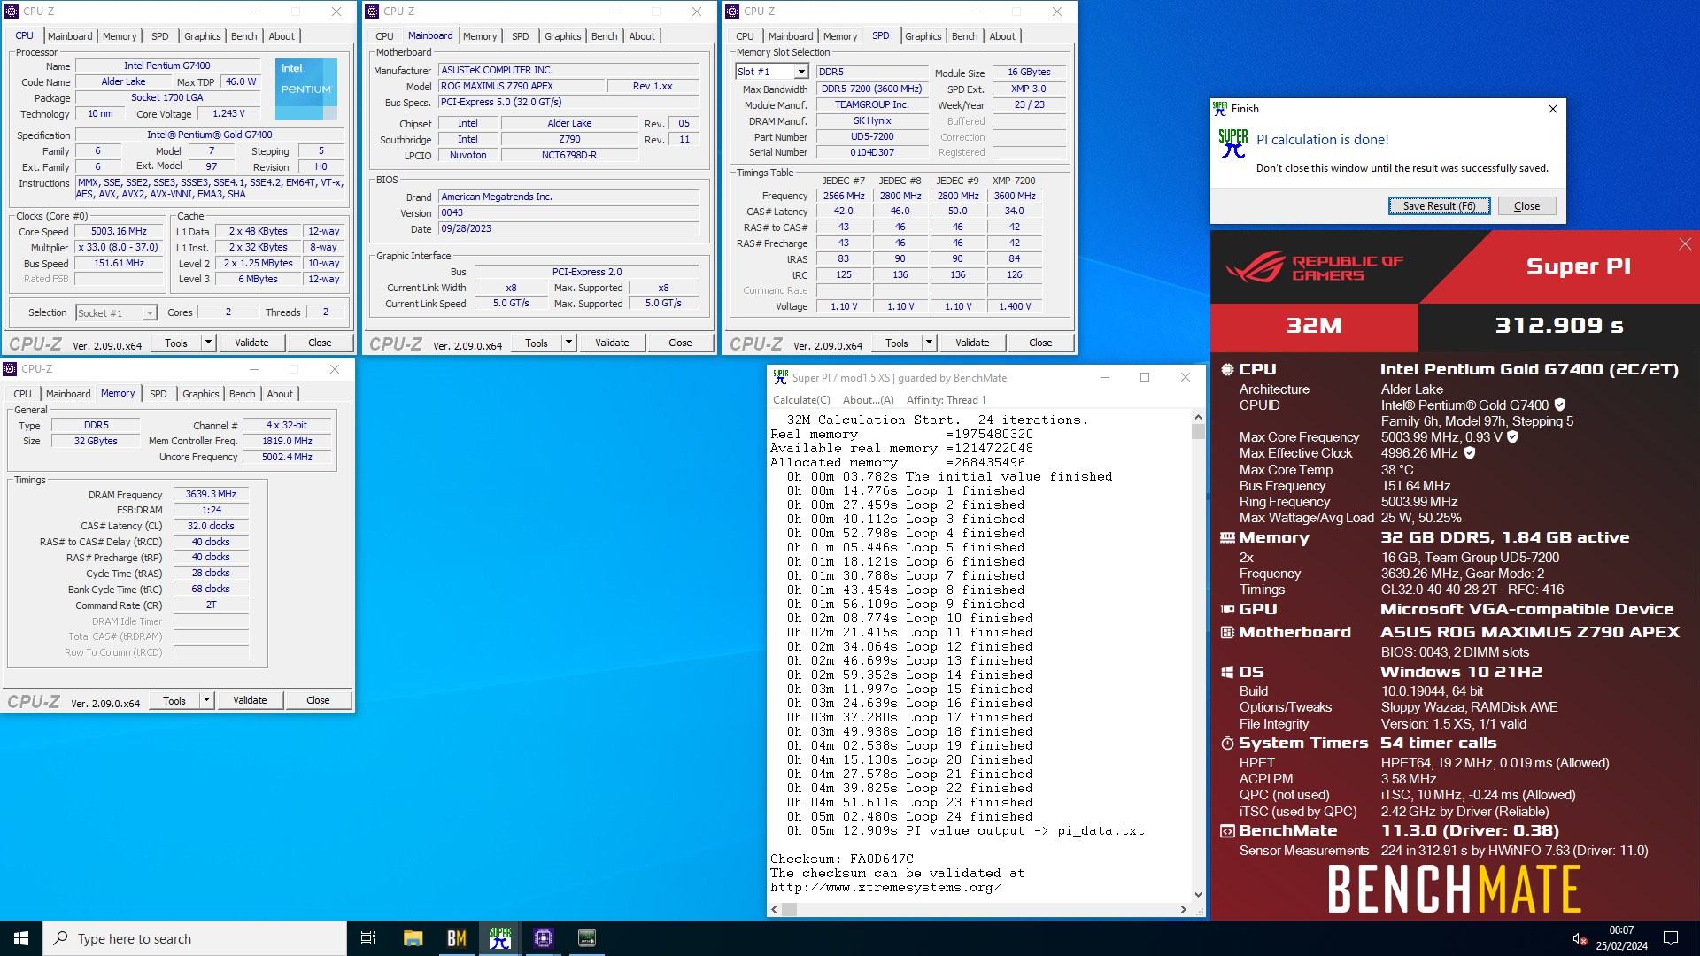This screenshot has height=956, width=1700.
Task: Click the BIOS version 0043 field
Action: [x=568, y=212]
